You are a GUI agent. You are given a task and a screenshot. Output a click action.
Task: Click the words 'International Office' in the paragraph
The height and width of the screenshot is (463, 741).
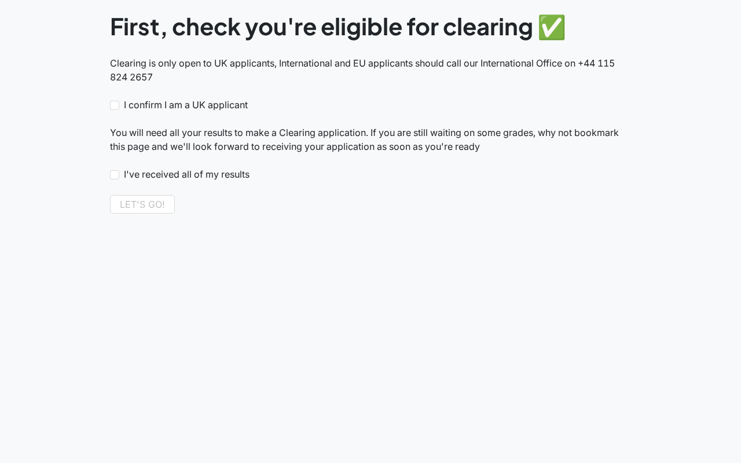pyautogui.click(x=521, y=63)
